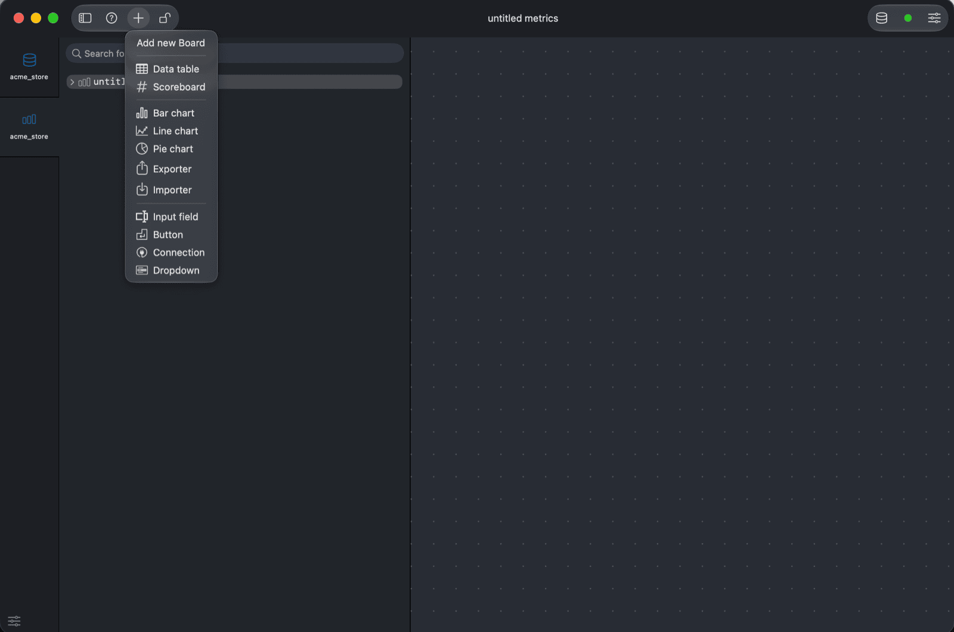Add a Connection board
Viewport: 954px width, 632px height.
171,253
